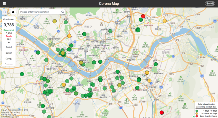
Task: Click the Corona Map title
Action: click(109, 4)
